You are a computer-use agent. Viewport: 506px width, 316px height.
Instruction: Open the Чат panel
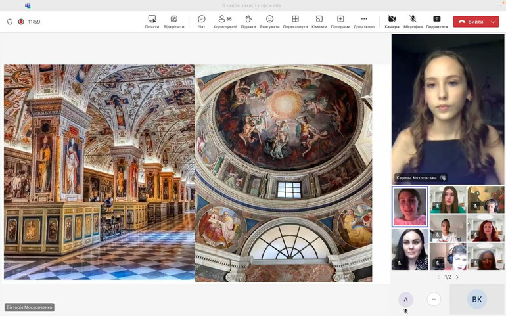coord(202,22)
